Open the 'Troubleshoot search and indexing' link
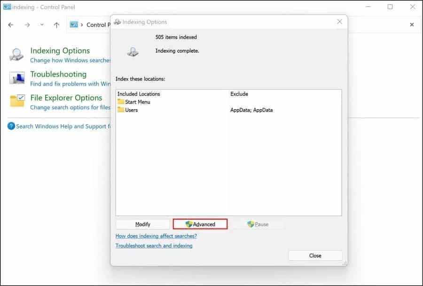The height and width of the screenshot is (286, 423). [153, 245]
